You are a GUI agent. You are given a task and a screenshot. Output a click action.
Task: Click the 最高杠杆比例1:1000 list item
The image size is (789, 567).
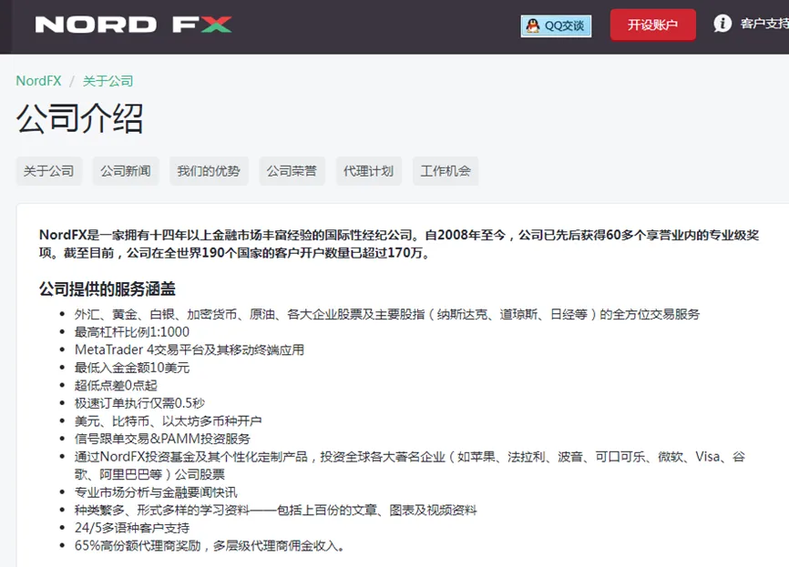(x=132, y=332)
